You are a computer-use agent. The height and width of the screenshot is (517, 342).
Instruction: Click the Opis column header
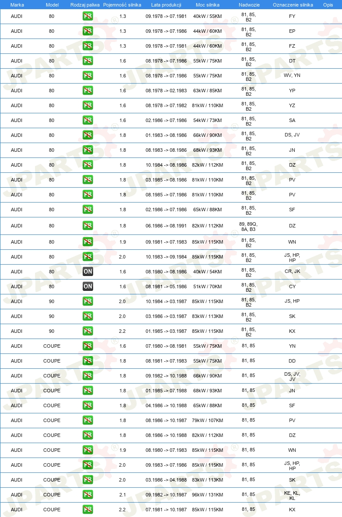(328, 5)
